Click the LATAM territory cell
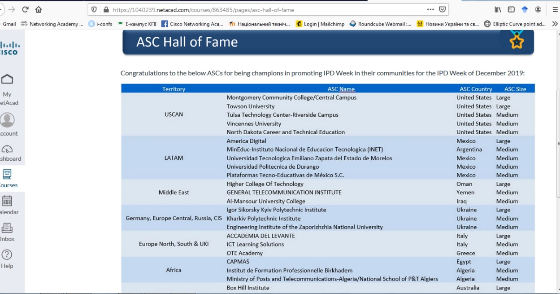560x294 pixels. [x=174, y=158]
